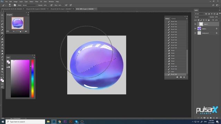The image size is (221, 124).
Task: Open the tool preset picker arrow
Action: point(6,5)
